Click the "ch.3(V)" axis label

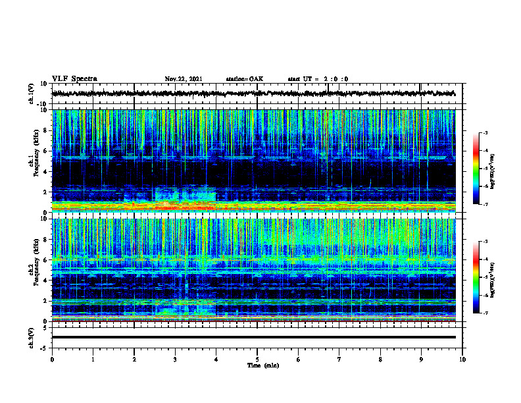pyautogui.click(x=32, y=338)
